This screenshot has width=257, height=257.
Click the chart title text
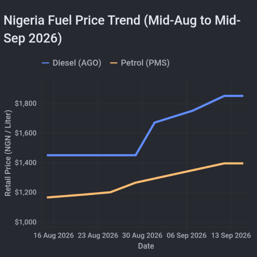point(122,29)
